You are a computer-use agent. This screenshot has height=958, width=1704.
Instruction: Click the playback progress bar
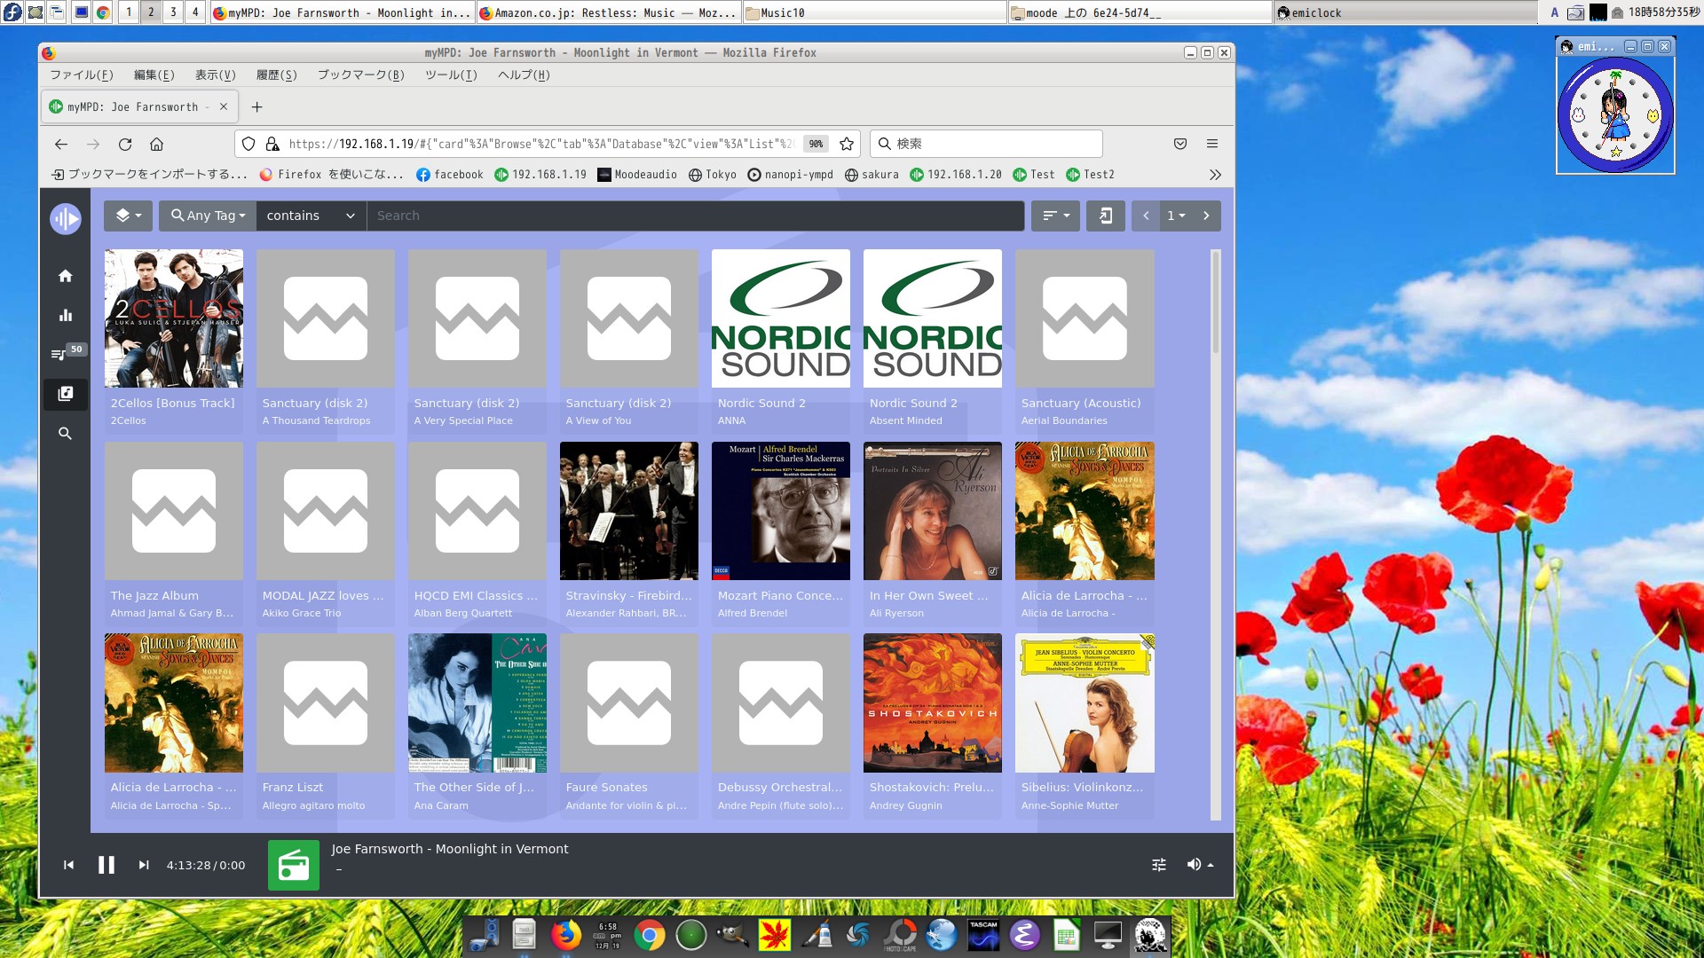[621, 832]
